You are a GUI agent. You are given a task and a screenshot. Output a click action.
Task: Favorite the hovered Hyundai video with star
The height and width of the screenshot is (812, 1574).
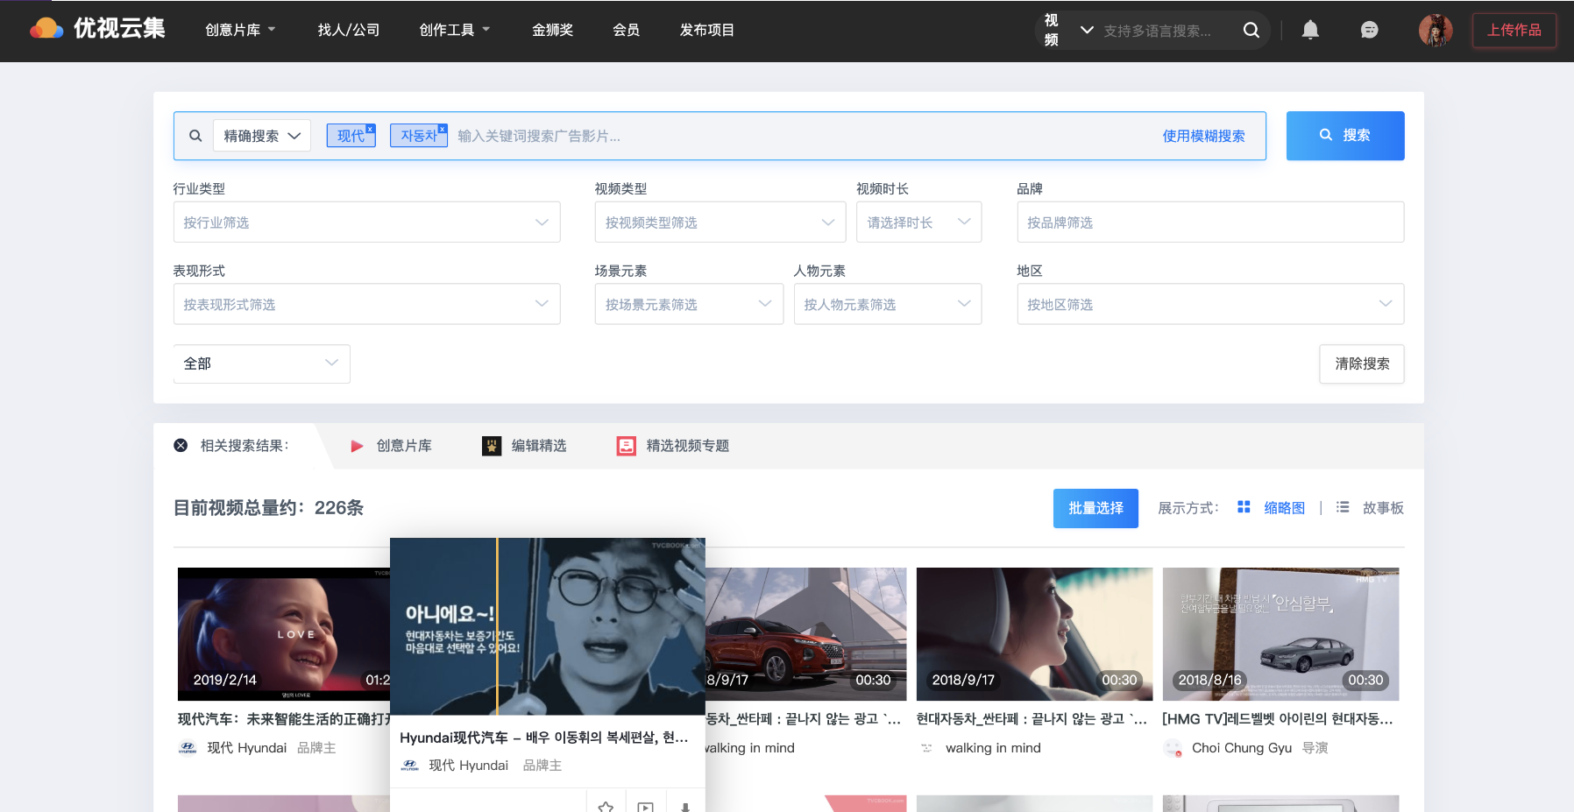606,806
